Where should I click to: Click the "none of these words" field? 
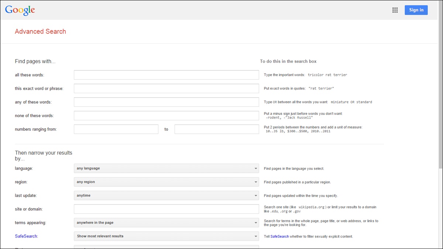coord(166,115)
